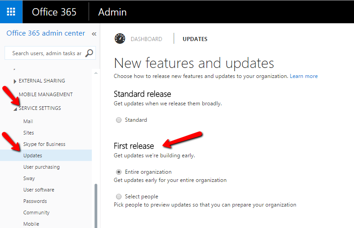This screenshot has height=228, width=354.
Task: Open the Office 365 admin center link
Action: (x=46, y=33)
